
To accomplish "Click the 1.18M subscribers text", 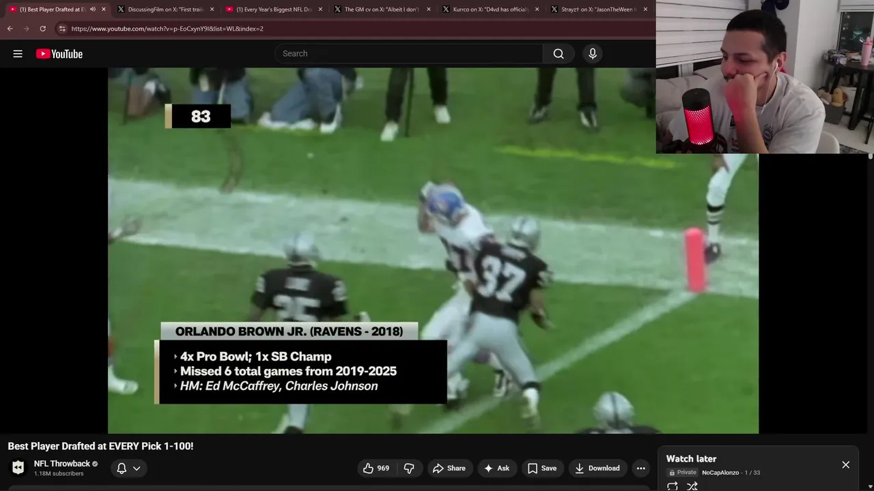I will point(59,474).
